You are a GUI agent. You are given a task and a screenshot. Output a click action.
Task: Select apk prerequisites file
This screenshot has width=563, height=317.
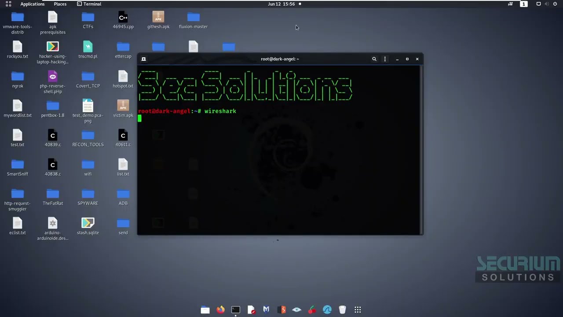click(x=53, y=23)
